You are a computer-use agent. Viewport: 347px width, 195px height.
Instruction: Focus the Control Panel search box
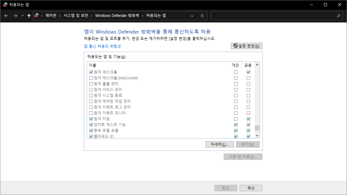click(277, 16)
